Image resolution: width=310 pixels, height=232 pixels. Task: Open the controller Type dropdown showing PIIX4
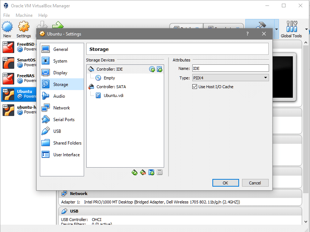pyautogui.click(x=230, y=78)
